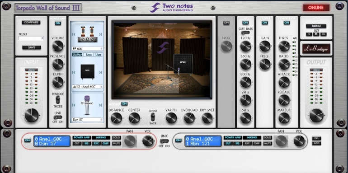
Task: Click the low cut FREQ. knob
Action: tap(226, 46)
